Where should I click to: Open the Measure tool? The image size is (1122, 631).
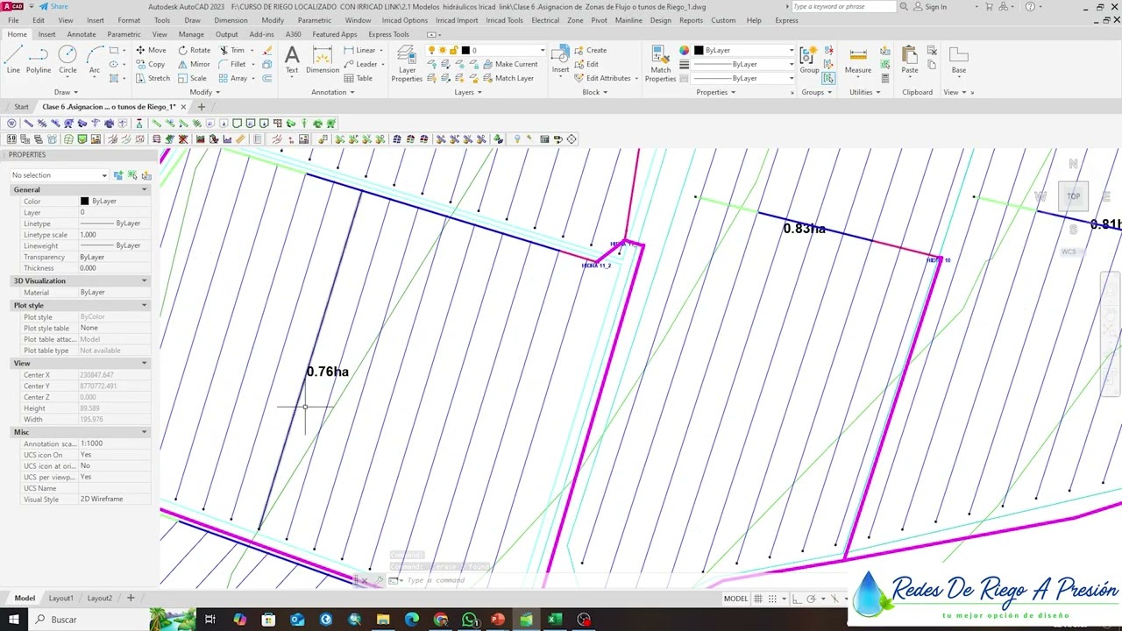(858, 60)
